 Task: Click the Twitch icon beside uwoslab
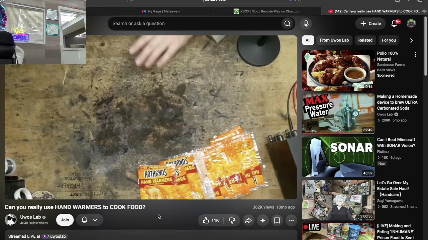click(x=44, y=236)
